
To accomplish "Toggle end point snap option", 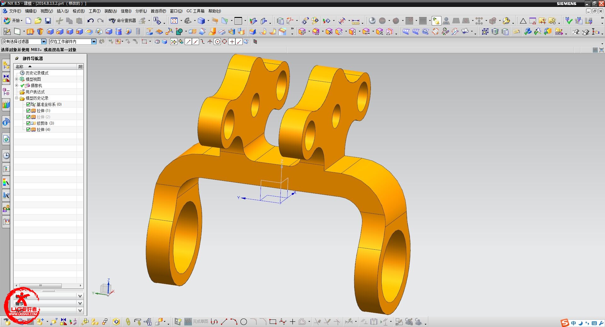I will (188, 42).
